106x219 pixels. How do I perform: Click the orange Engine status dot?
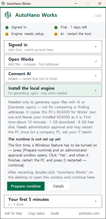(7, 34)
